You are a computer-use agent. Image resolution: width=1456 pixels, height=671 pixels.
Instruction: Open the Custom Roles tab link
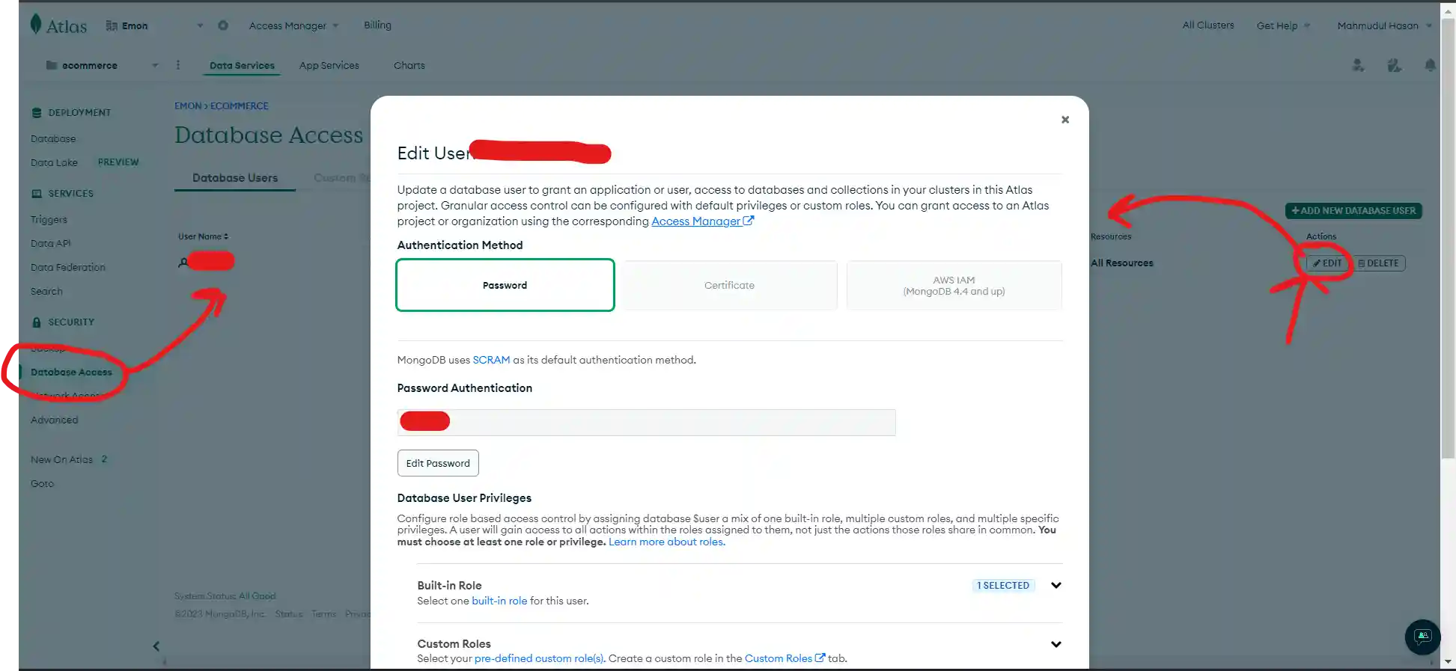tap(785, 658)
